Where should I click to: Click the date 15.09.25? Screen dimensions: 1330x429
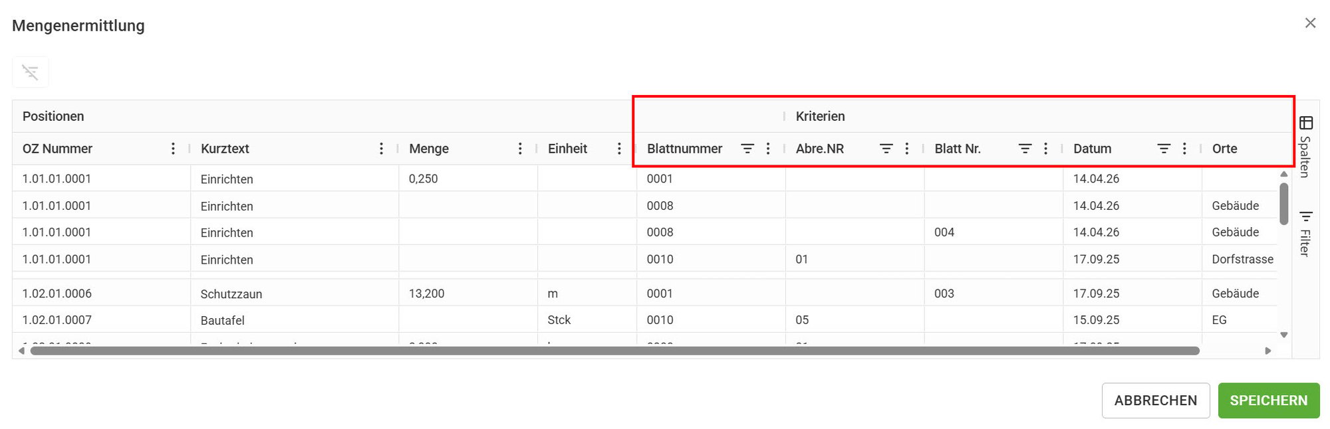1097,320
